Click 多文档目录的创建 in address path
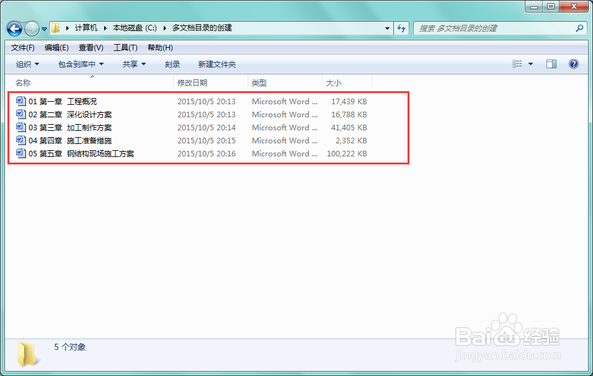593x376 pixels. point(202,28)
